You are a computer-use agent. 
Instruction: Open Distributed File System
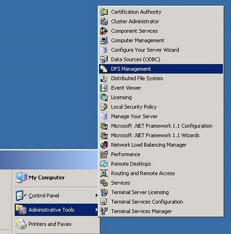click(x=161, y=78)
